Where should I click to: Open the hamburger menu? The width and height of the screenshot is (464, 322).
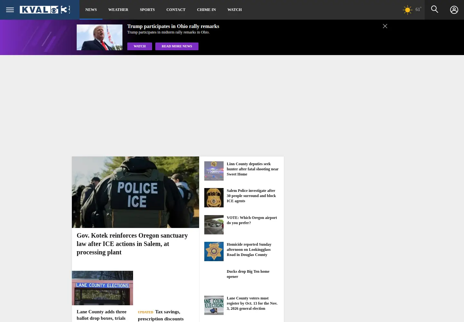10,10
